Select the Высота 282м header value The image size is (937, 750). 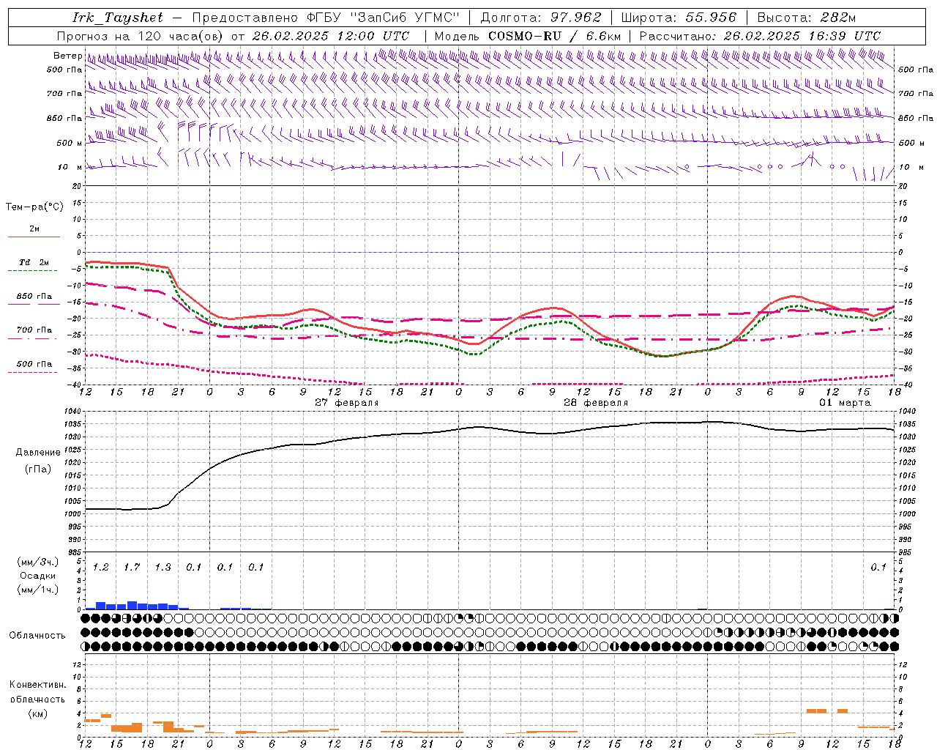(x=806, y=18)
